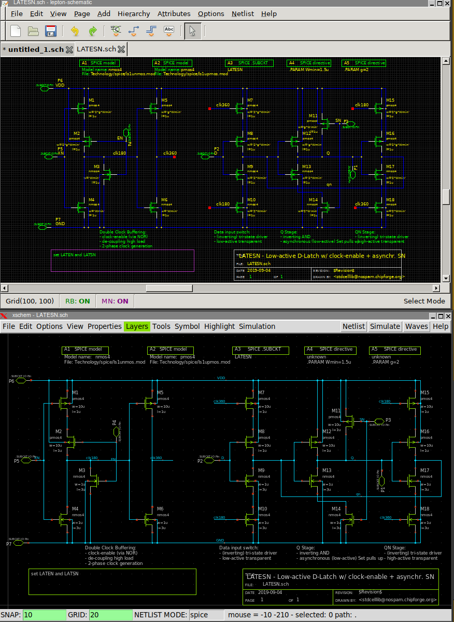Click the Open file folder icon
Image resolution: width=454 pixels, height=622 pixels.
coord(33,31)
